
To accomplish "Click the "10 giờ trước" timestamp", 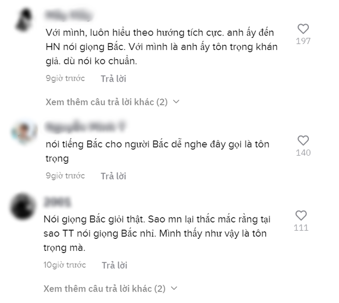I will tap(66, 265).
